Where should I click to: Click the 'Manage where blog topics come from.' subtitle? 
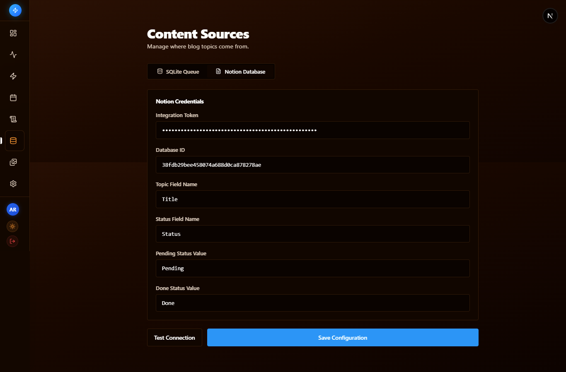pyautogui.click(x=198, y=46)
